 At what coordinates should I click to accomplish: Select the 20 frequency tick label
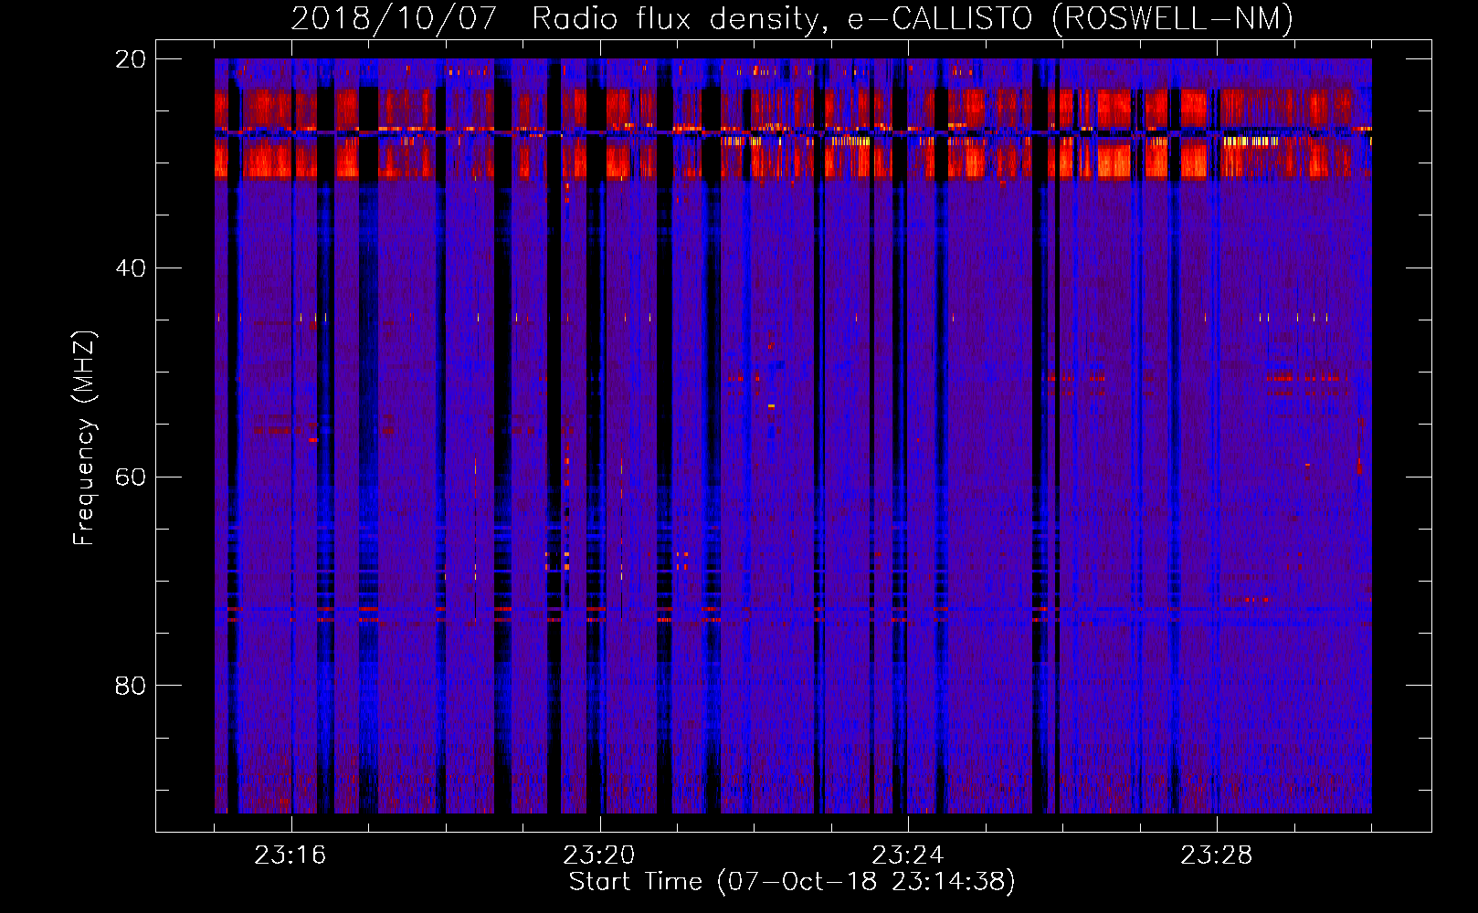131,59
